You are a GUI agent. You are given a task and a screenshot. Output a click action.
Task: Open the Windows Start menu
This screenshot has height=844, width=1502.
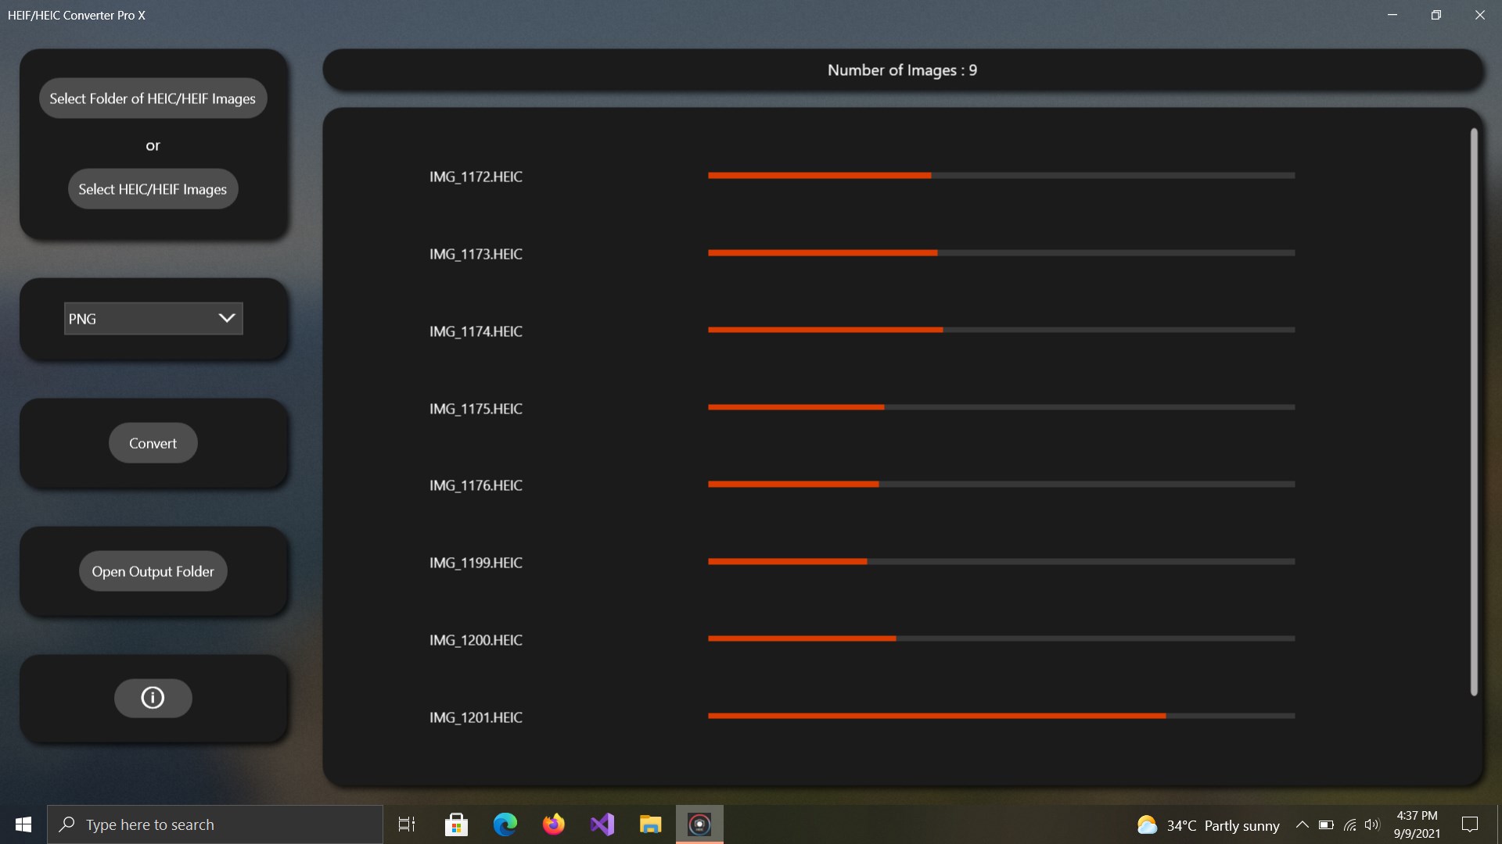click(23, 824)
